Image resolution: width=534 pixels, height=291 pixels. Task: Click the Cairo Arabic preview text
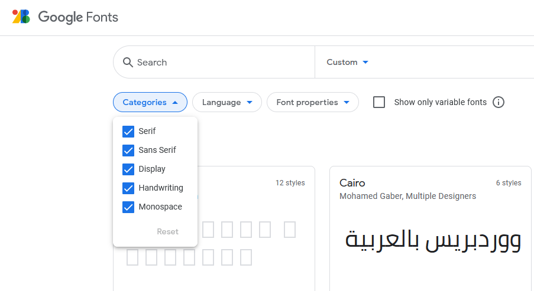click(432, 240)
